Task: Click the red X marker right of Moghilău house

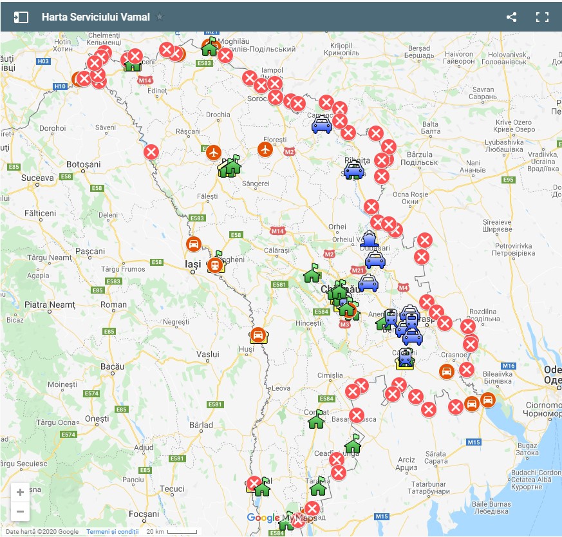Action: tap(225, 55)
